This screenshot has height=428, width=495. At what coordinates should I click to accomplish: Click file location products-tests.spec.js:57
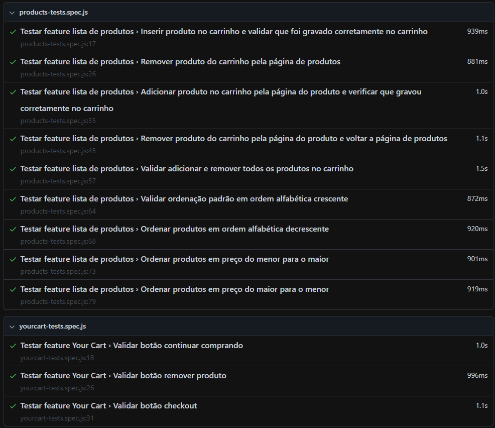click(58, 181)
